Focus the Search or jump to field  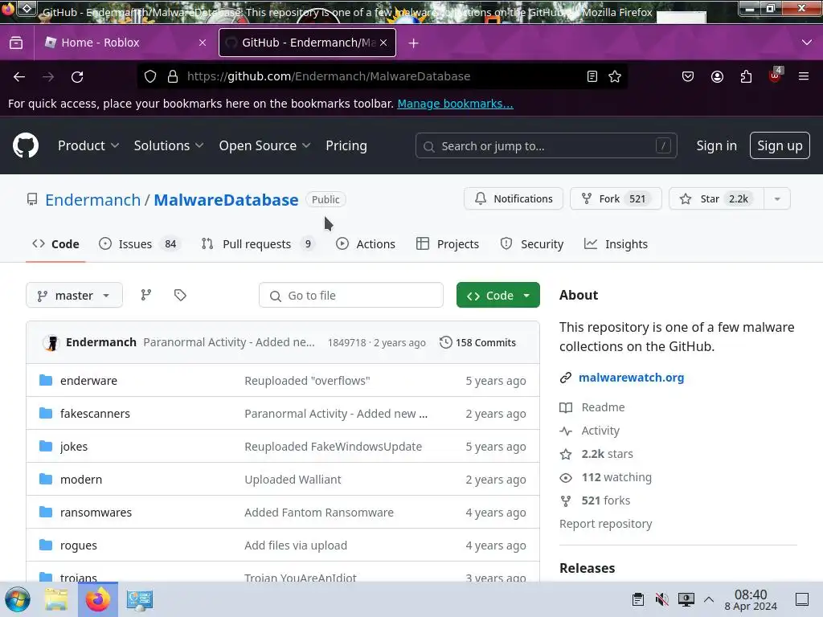click(x=546, y=146)
